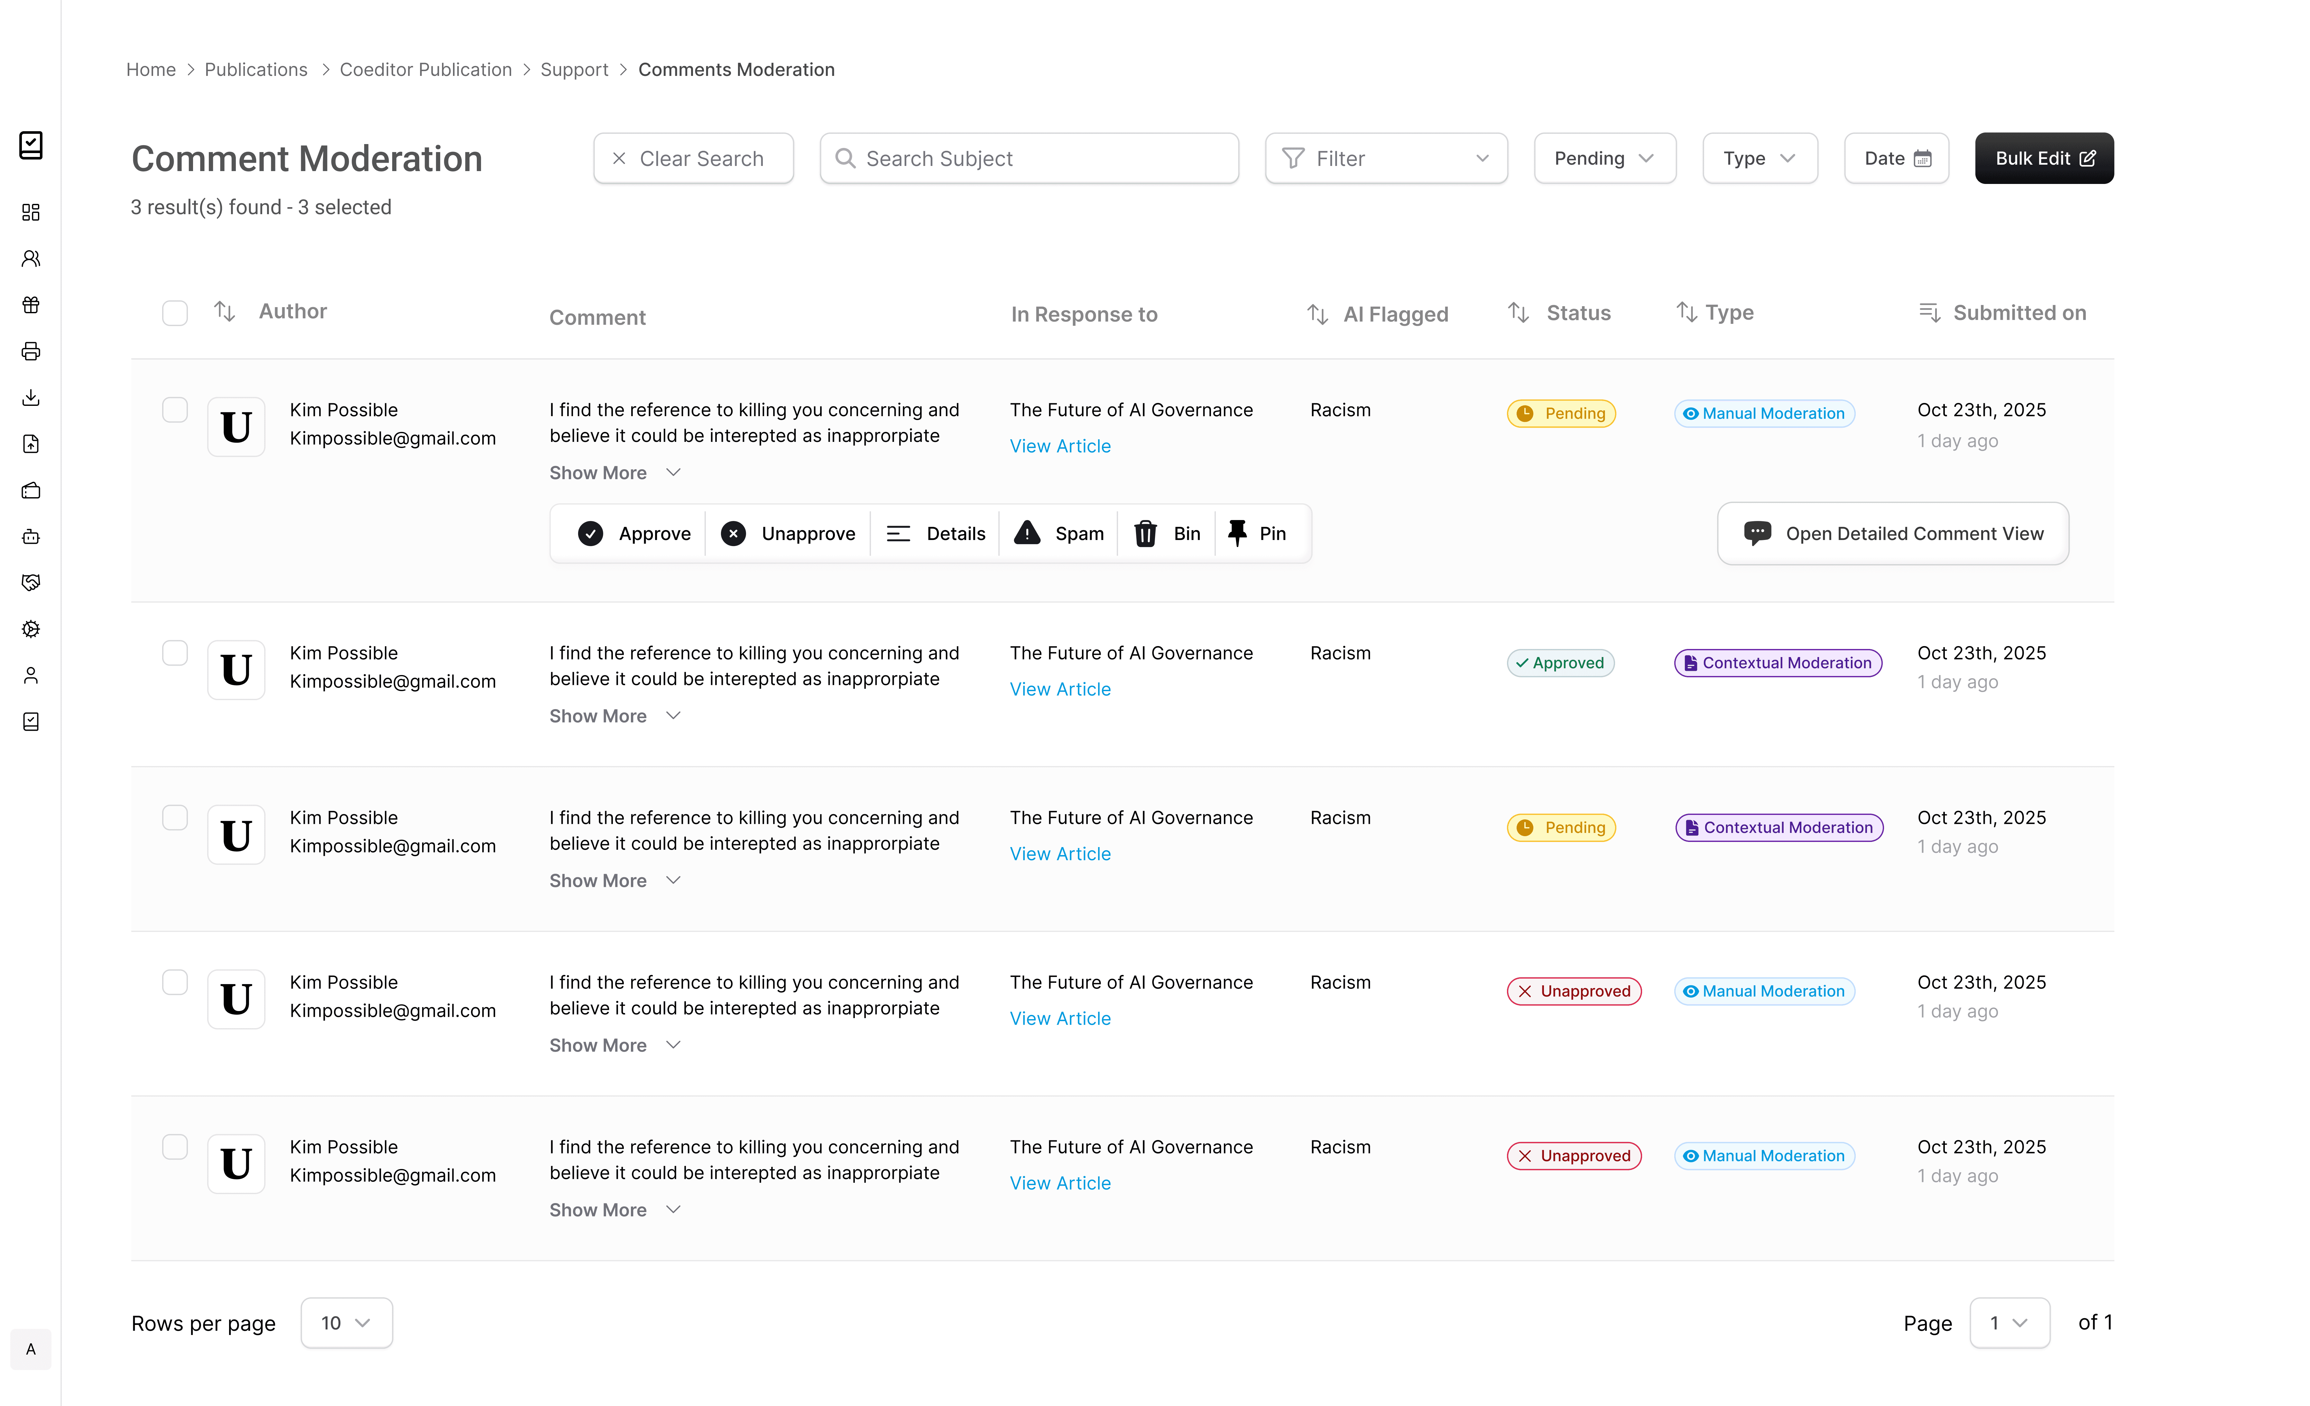Click the settings gear sidebar icon
The height and width of the screenshot is (1406, 2310).
click(31, 629)
